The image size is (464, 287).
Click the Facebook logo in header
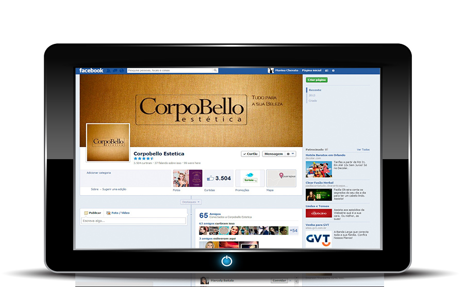point(91,71)
